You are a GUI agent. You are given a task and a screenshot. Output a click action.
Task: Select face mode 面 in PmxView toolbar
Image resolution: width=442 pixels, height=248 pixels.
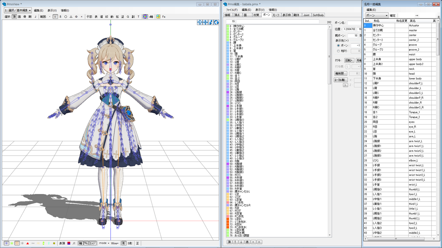tap(19, 17)
